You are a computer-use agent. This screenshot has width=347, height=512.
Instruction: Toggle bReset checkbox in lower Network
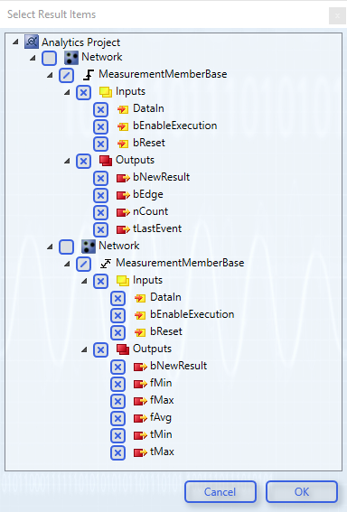[x=118, y=332]
